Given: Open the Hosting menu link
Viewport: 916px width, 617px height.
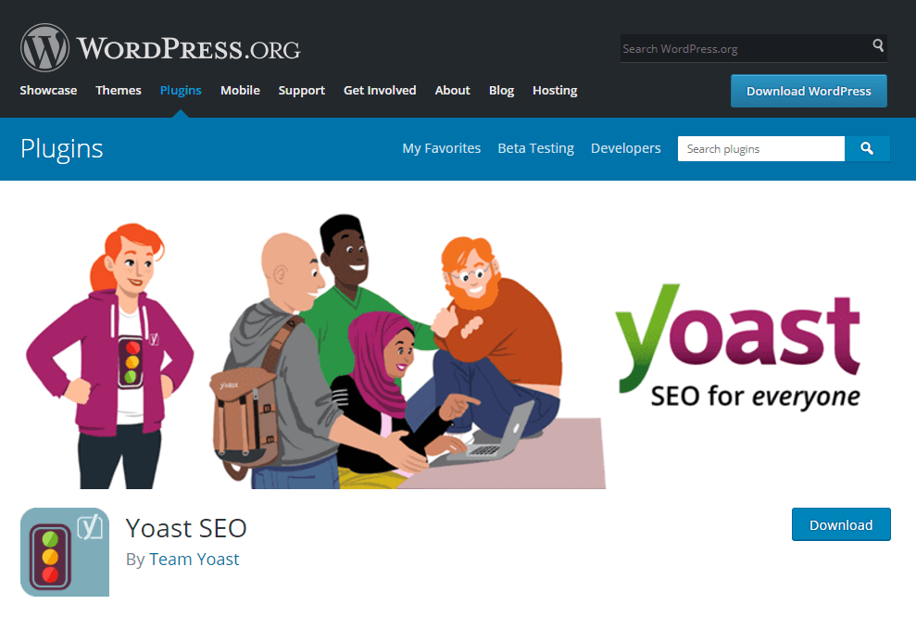Looking at the screenshot, I should tap(555, 91).
